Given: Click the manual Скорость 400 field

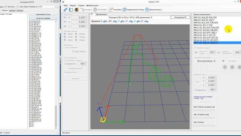Looking at the screenshot, I should pos(82,64).
